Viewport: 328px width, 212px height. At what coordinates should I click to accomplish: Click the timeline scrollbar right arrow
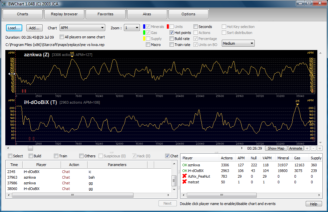click(242, 148)
